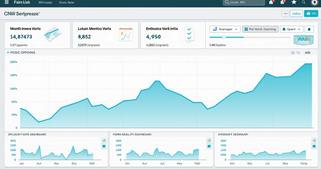Open the user profile avatar icon
321x169 pixels.
click(315, 3)
